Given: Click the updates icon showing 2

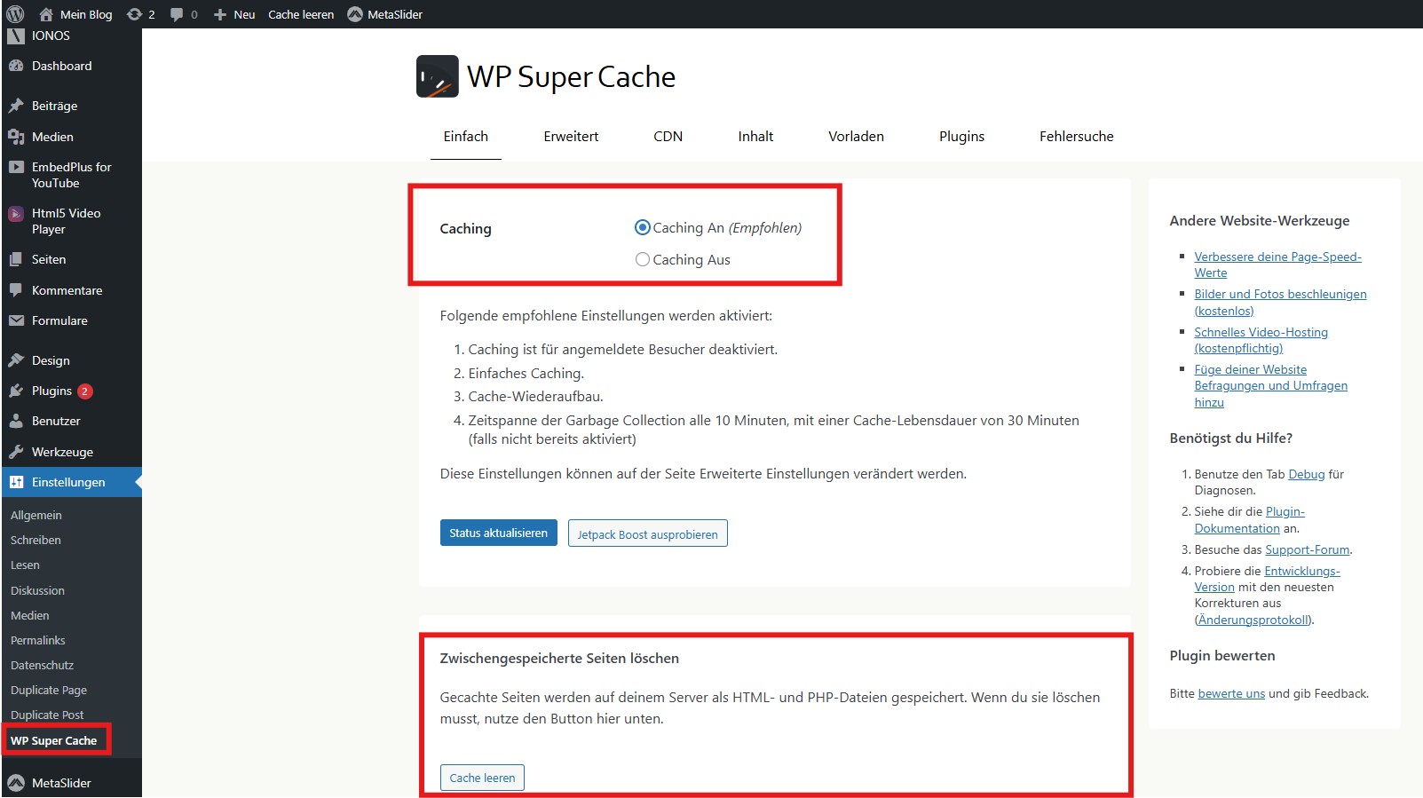Looking at the screenshot, I should pyautogui.click(x=135, y=14).
